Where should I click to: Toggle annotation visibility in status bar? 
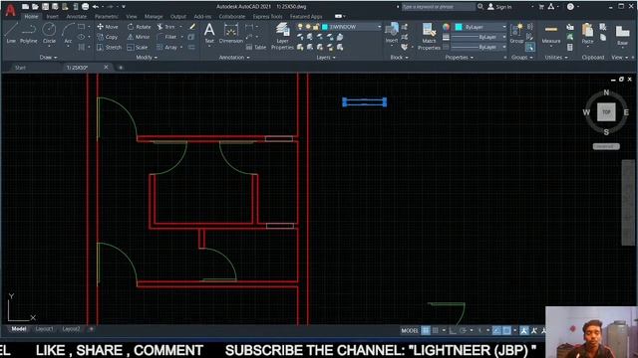point(524,330)
